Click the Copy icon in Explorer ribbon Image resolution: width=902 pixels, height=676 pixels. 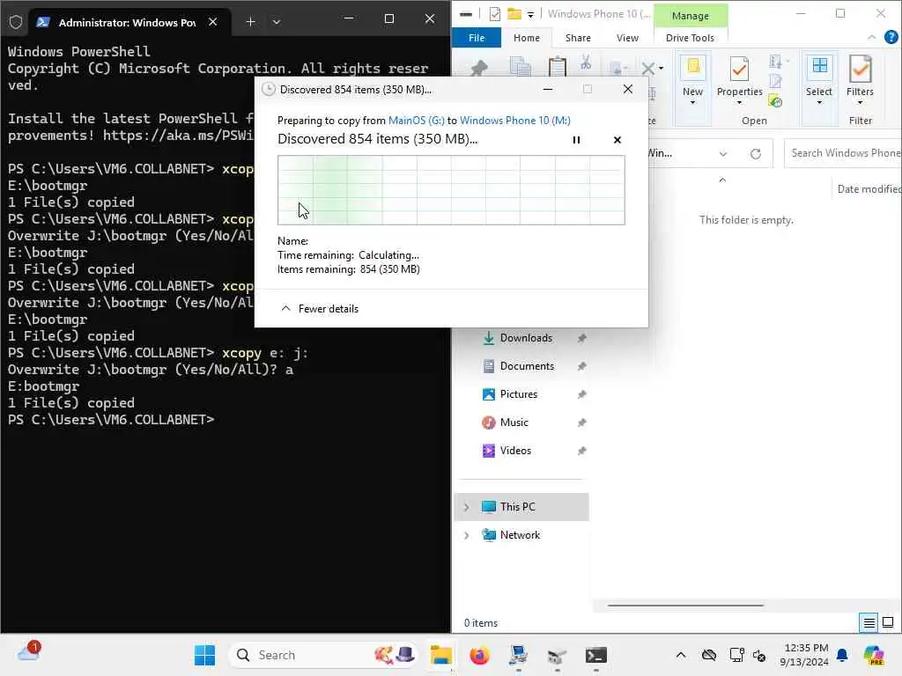click(520, 66)
